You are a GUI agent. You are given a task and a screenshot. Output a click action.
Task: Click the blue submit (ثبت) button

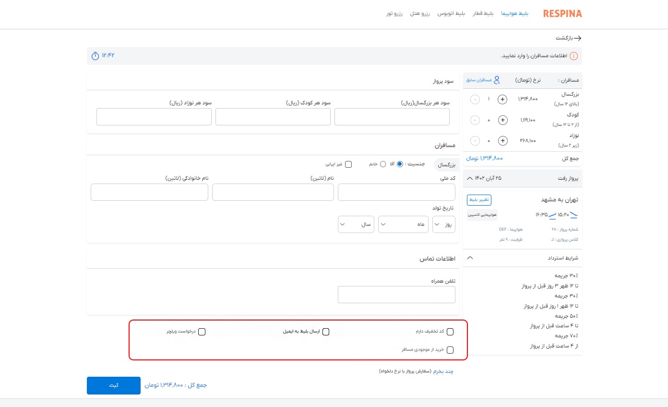(x=114, y=385)
